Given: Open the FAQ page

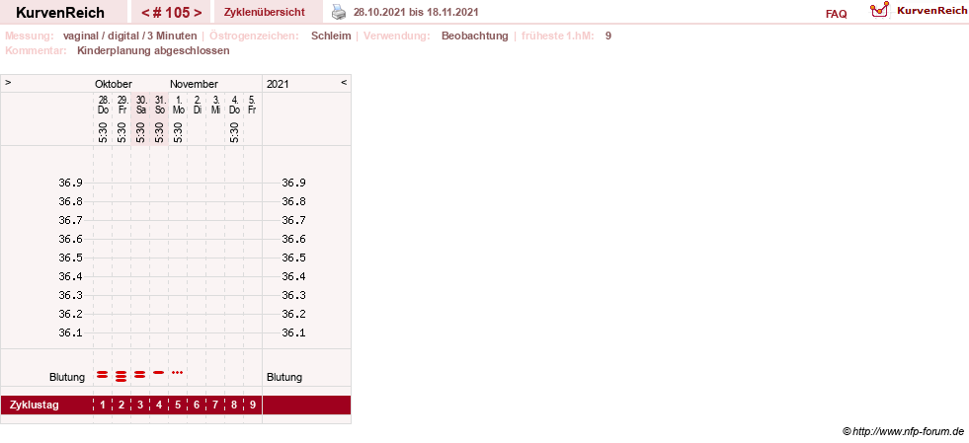Looking at the screenshot, I should 836,14.
